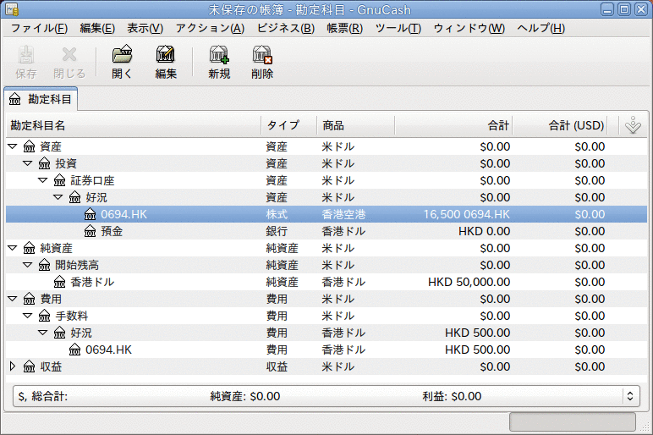Open the ツール(T) menu
The image size is (653, 435).
click(398, 28)
